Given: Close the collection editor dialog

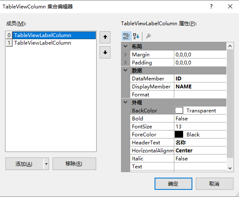Looking at the screenshot, I should pos(230,6).
